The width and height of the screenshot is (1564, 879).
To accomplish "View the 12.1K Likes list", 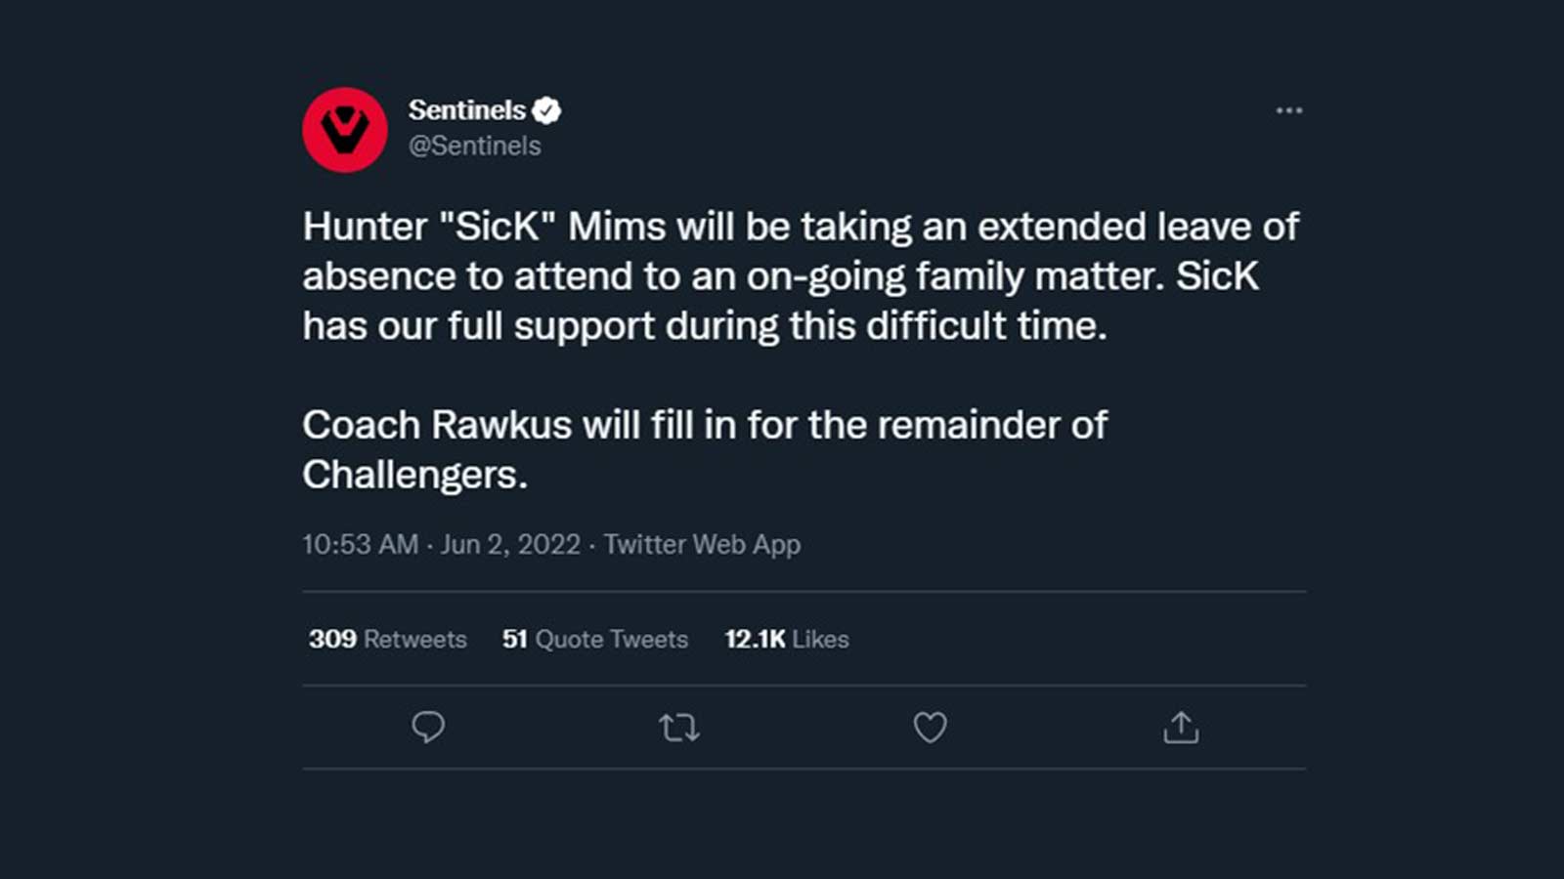I will (x=786, y=639).
